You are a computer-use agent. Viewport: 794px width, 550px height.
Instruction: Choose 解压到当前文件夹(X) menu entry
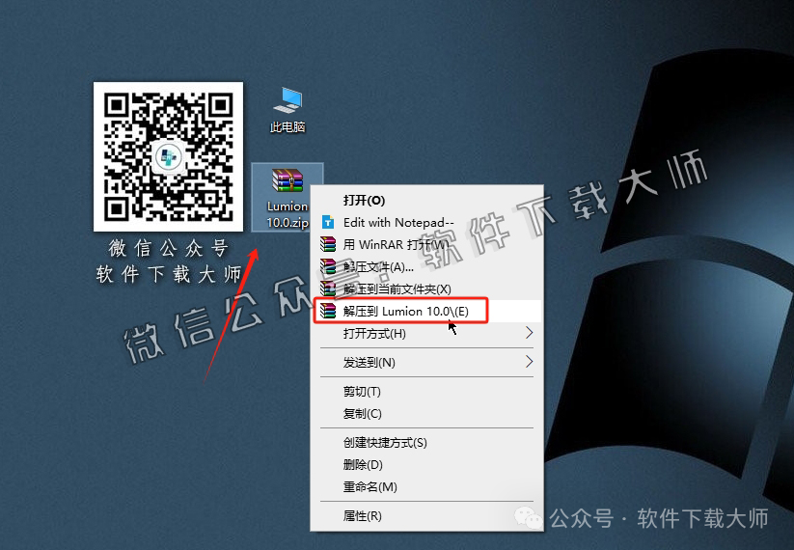click(426, 289)
